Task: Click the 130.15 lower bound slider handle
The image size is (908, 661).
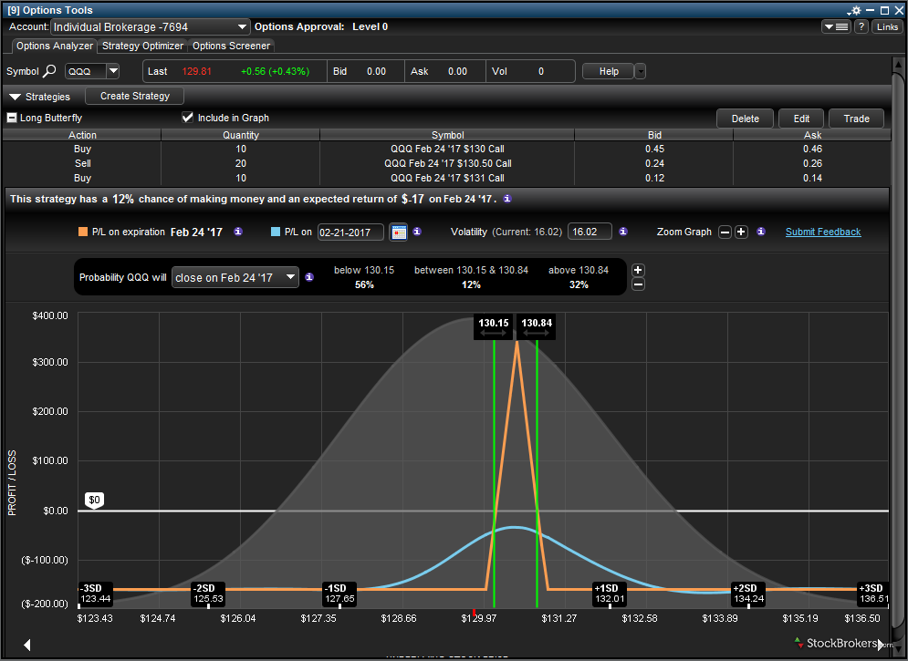Action: tap(494, 326)
